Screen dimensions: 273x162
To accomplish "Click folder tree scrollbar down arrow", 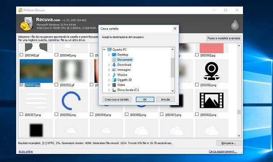I will (173, 91).
